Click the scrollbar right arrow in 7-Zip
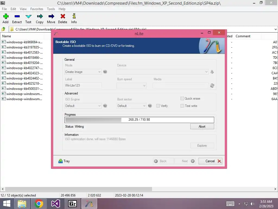This screenshot has height=209, width=278. point(275,189)
